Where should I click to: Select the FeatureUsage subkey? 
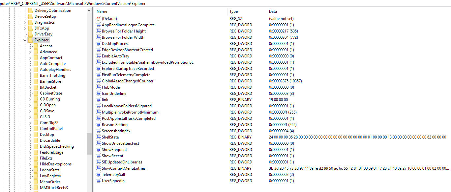pyautogui.click(x=51, y=152)
